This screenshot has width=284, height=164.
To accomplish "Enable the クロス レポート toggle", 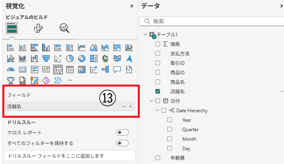I will pyautogui.click(x=122, y=132).
